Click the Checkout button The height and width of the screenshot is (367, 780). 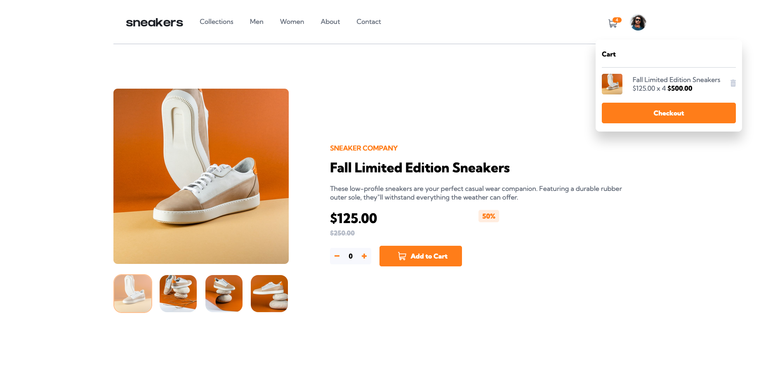coord(669,113)
